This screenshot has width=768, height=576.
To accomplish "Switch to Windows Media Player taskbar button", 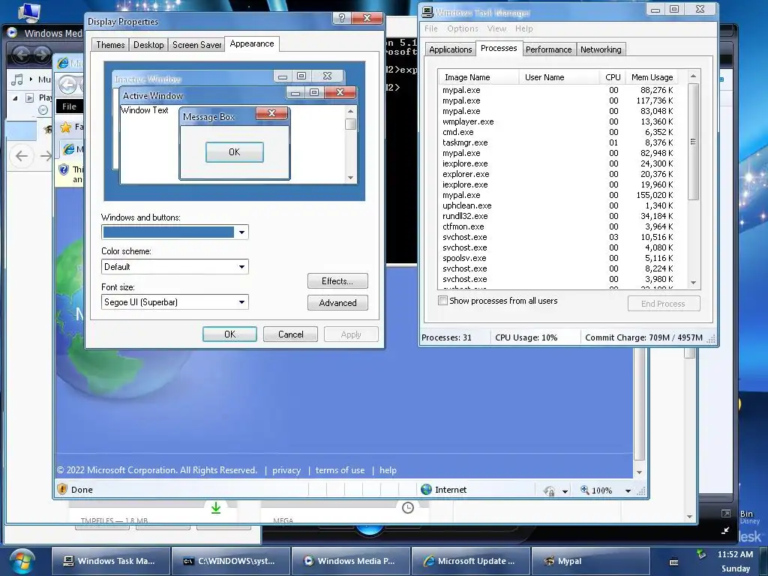I will coord(351,561).
